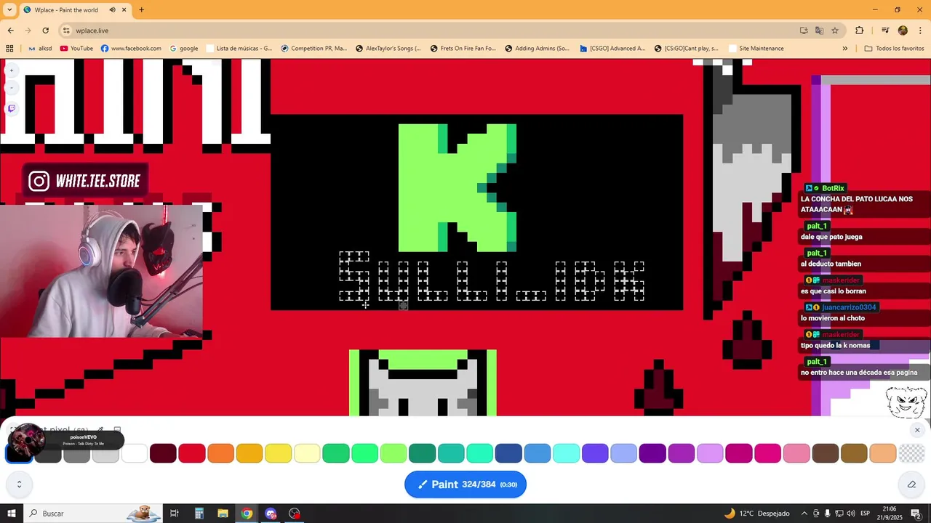Viewport: 931px width, 523px height.
Task: Click the zoom in plus button on map
Action: [x=12, y=70]
